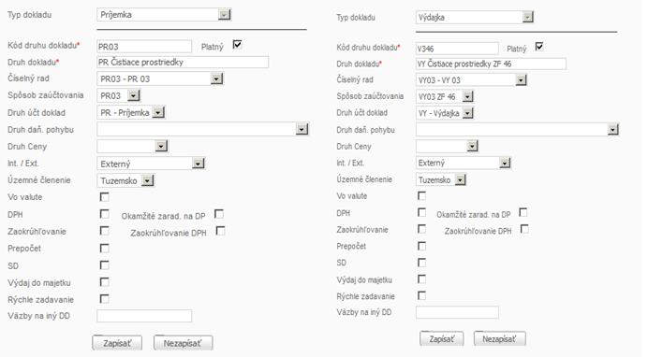Check Rýchle zadavanie in Výdajka form
This screenshot has width=648, height=357.
click(421, 295)
